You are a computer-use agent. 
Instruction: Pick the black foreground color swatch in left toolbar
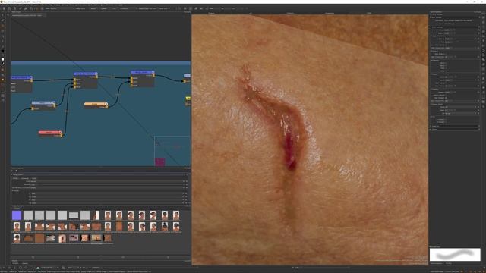(x=3, y=52)
